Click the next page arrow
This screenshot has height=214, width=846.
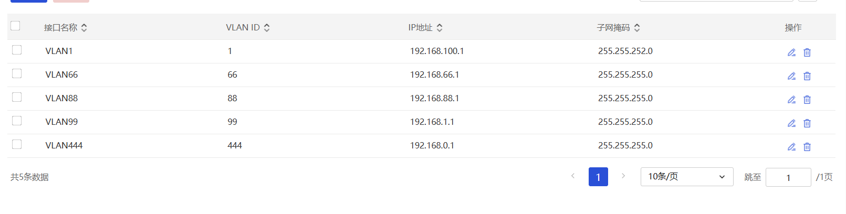[x=623, y=176]
